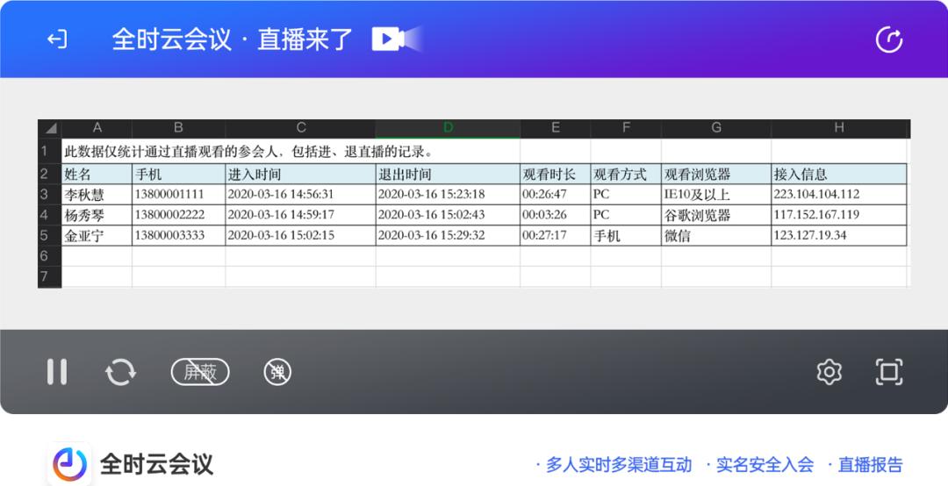948x486 pixels.
Task: Enter fullscreen with the frame icon
Action: click(888, 372)
